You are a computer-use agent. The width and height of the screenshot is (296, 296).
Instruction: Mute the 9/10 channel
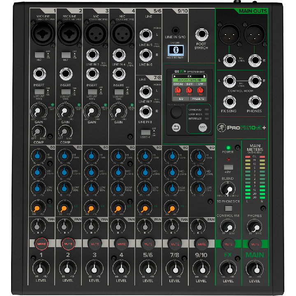coord(202,244)
